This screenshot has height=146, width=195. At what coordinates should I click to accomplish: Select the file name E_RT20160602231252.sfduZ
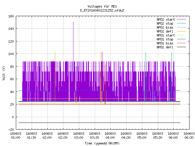pos(102,10)
